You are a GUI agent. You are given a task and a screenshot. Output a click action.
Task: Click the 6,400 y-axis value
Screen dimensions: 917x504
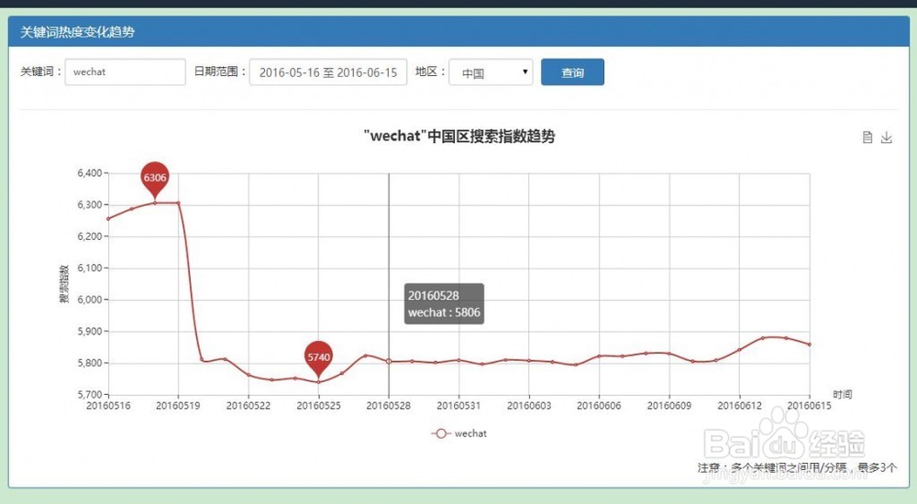point(90,173)
